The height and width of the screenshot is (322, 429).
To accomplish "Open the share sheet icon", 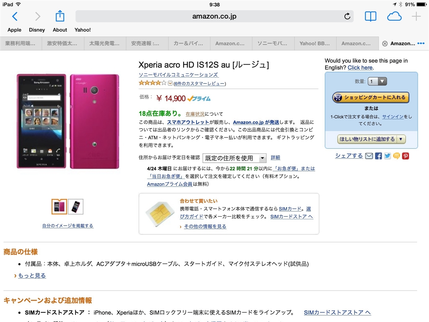I will coord(59,16).
